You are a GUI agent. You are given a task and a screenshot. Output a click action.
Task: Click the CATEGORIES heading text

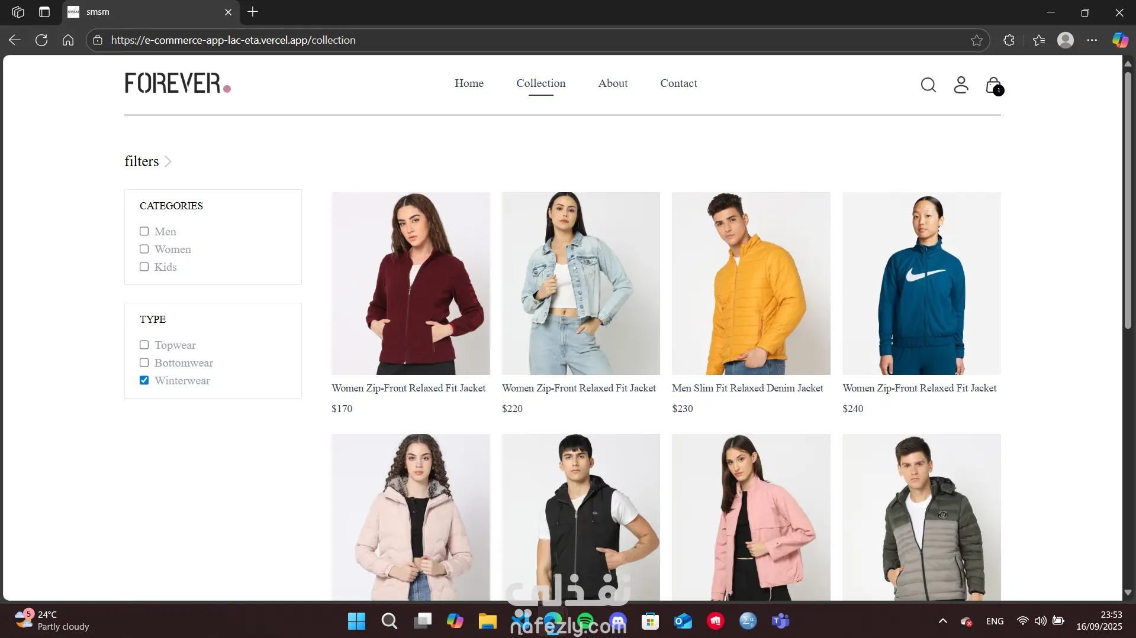[171, 206]
